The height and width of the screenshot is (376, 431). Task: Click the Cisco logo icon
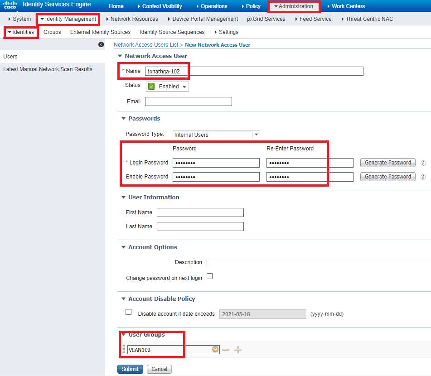(10, 5)
